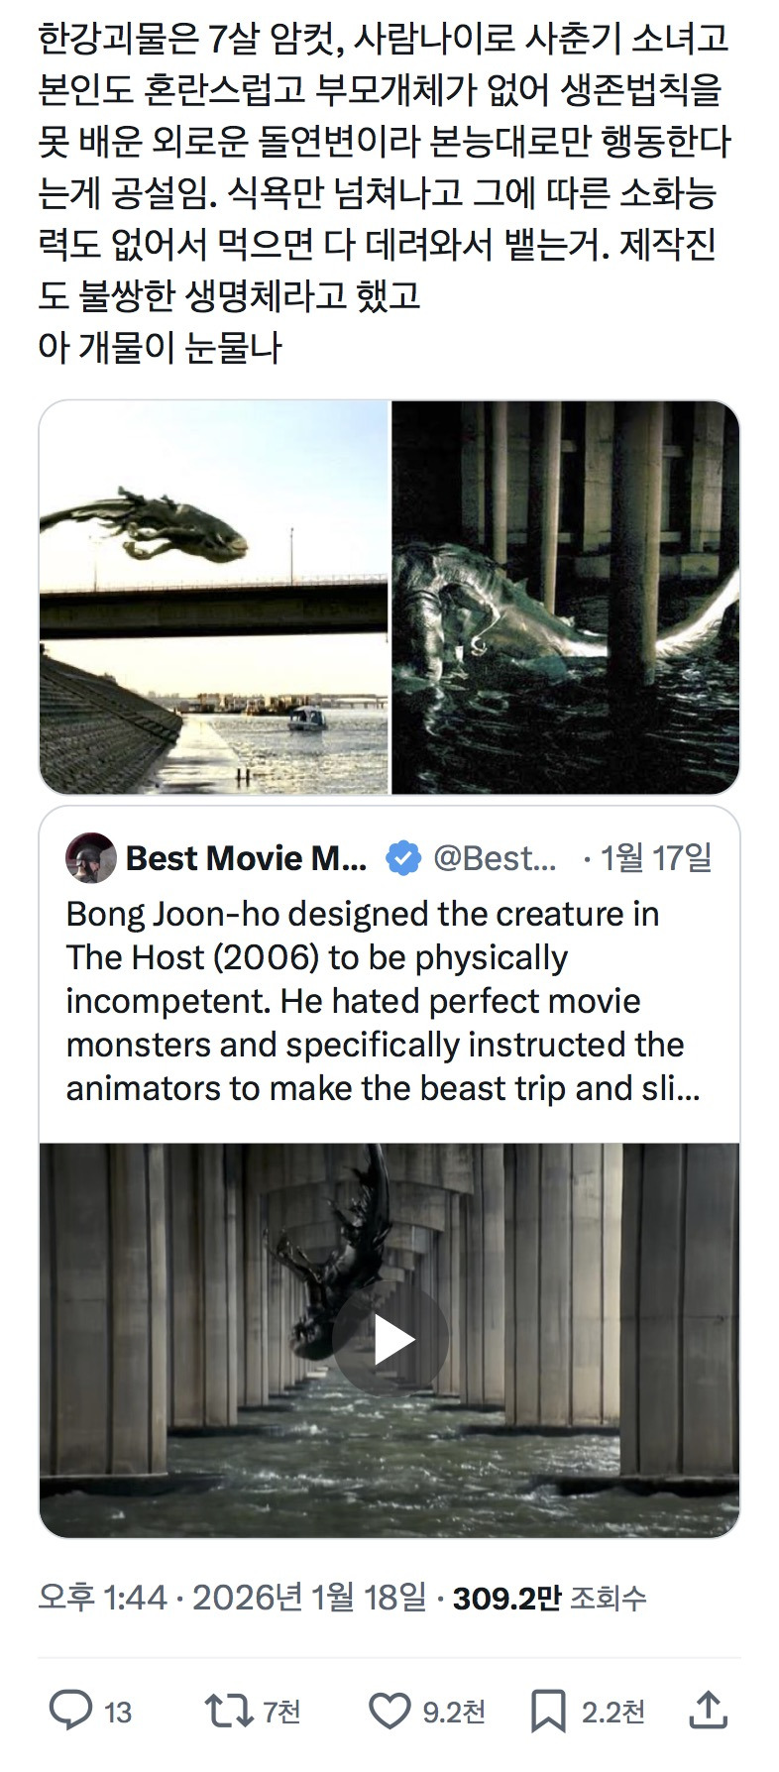
Task: Click the 2.2천 bookmarks count
Action: (x=612, y=1712)
